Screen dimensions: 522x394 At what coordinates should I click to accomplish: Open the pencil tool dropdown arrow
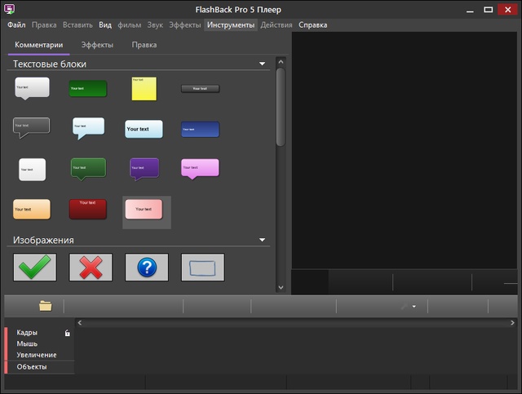coord(414,308)
